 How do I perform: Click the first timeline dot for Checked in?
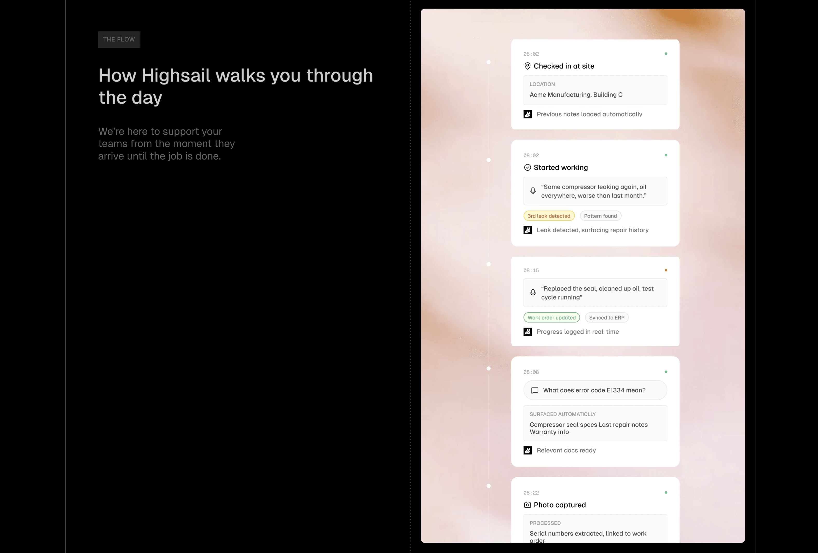(488, 62)
